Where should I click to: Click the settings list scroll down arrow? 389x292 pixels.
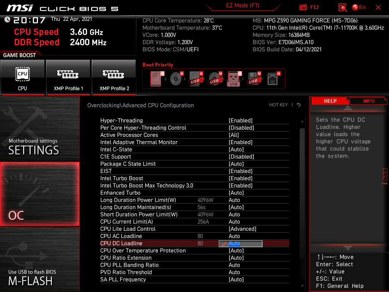(302, 286)
